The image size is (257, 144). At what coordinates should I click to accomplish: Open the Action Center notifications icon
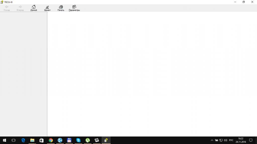pyautogui.click(x=251, y=140)
